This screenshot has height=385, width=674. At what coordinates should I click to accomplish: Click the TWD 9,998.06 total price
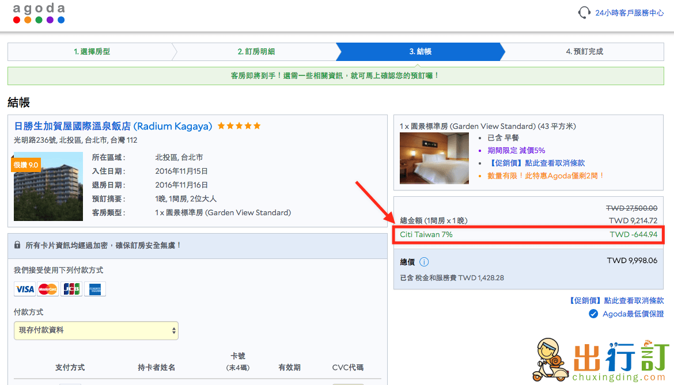tap(632, 261)
